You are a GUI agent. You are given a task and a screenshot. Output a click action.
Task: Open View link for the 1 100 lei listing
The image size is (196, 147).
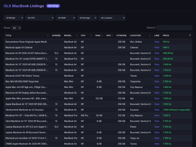coord(157,70)
